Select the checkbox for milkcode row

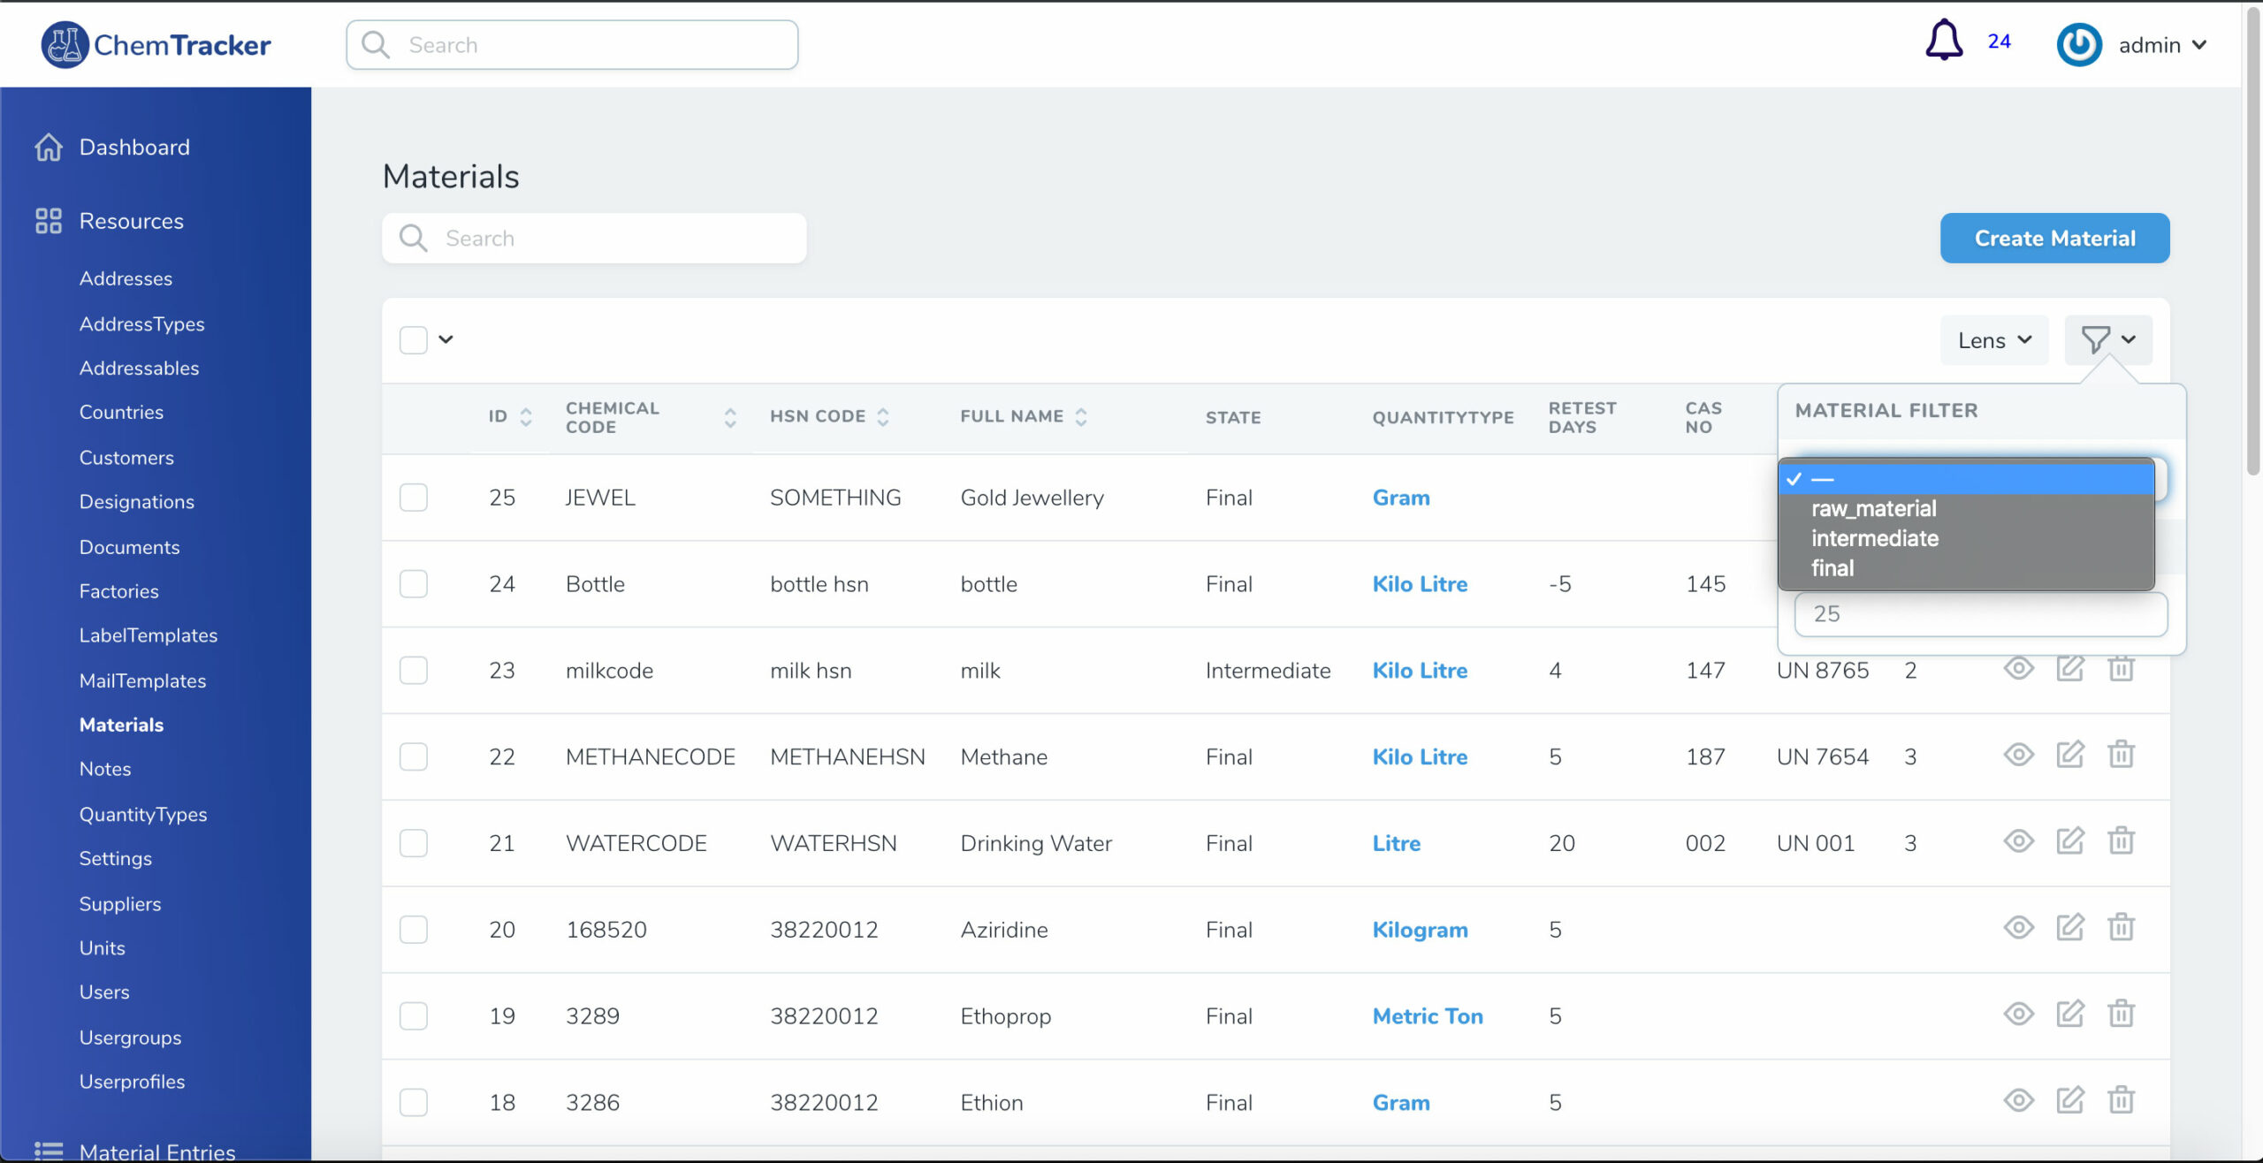point(414,671)
